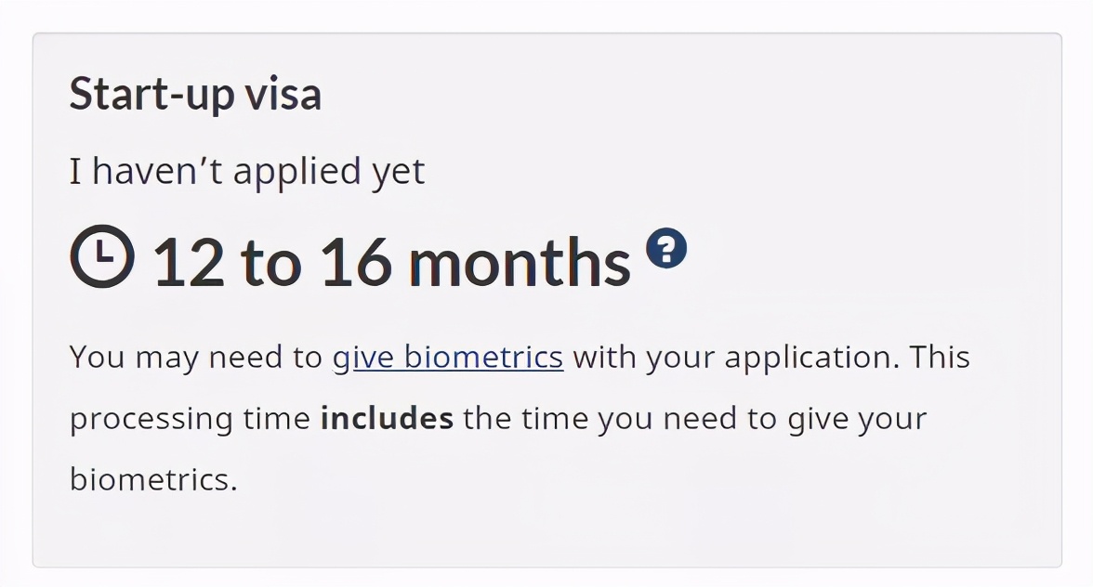Open the give biometrics link

448,358
